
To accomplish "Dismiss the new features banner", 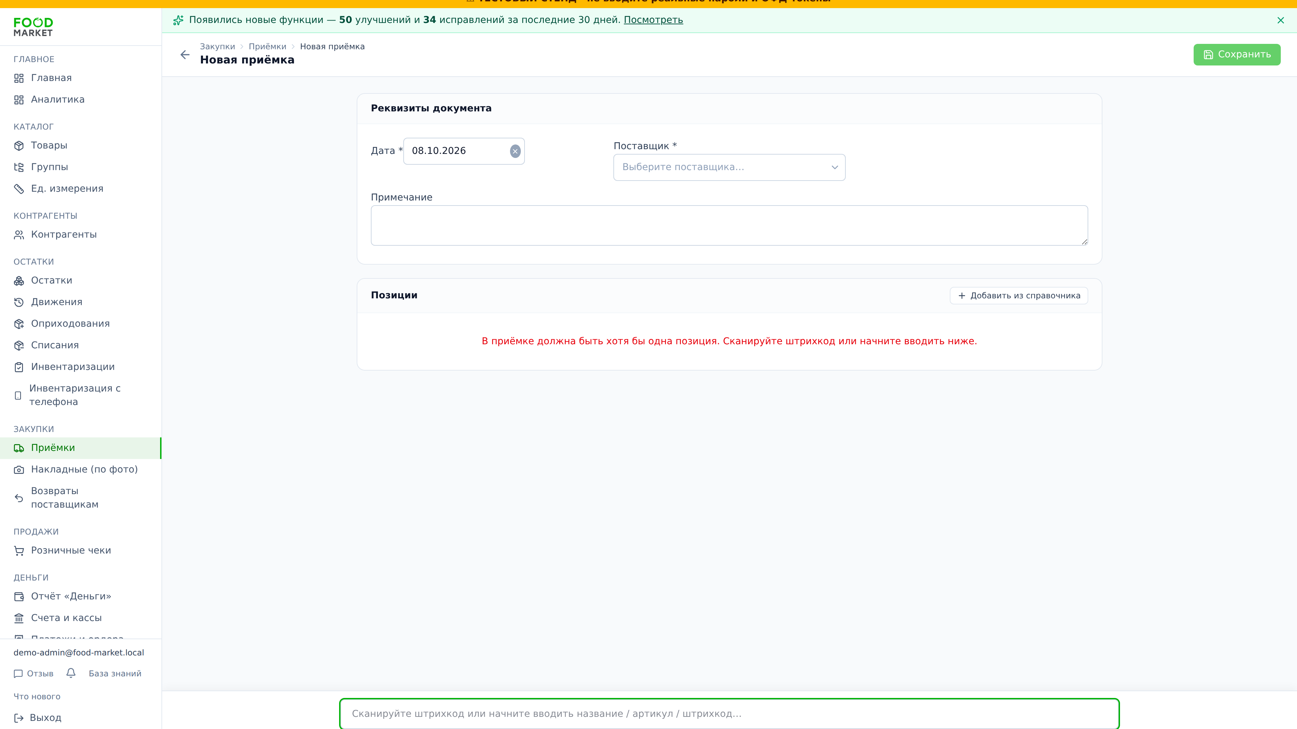I will (1280, 20).
